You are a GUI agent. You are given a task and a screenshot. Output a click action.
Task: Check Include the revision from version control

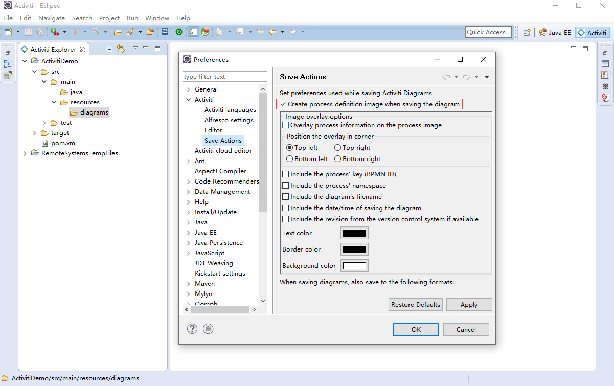tap(286, 219)
